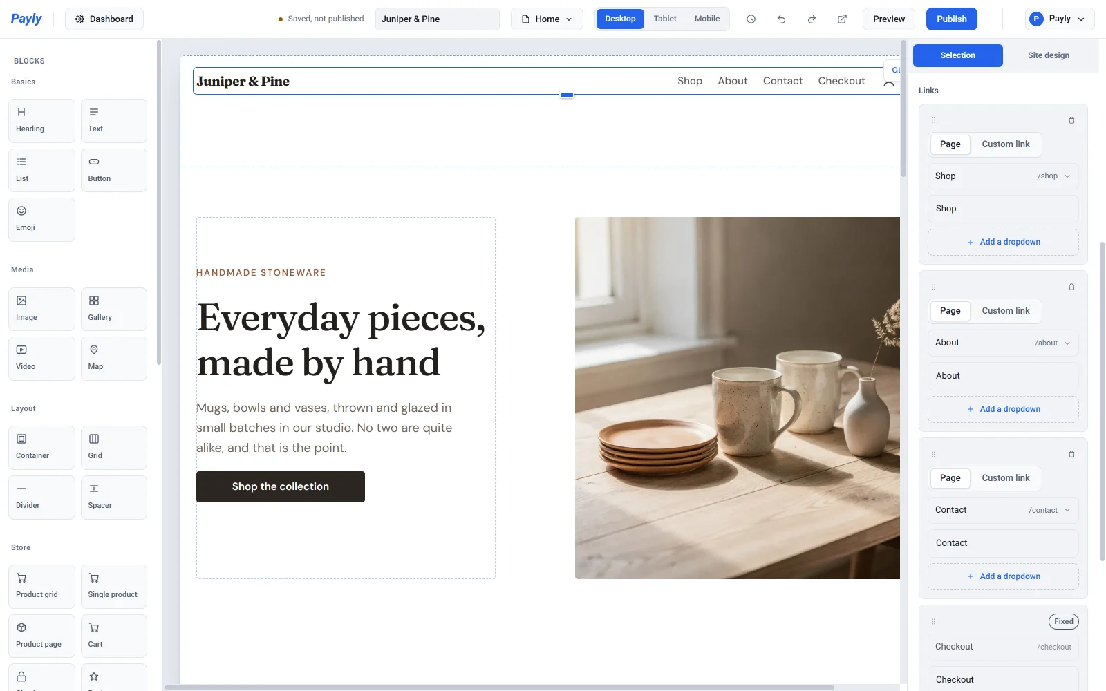Open Contact /contact page selector

click(x=1003, y=511)
